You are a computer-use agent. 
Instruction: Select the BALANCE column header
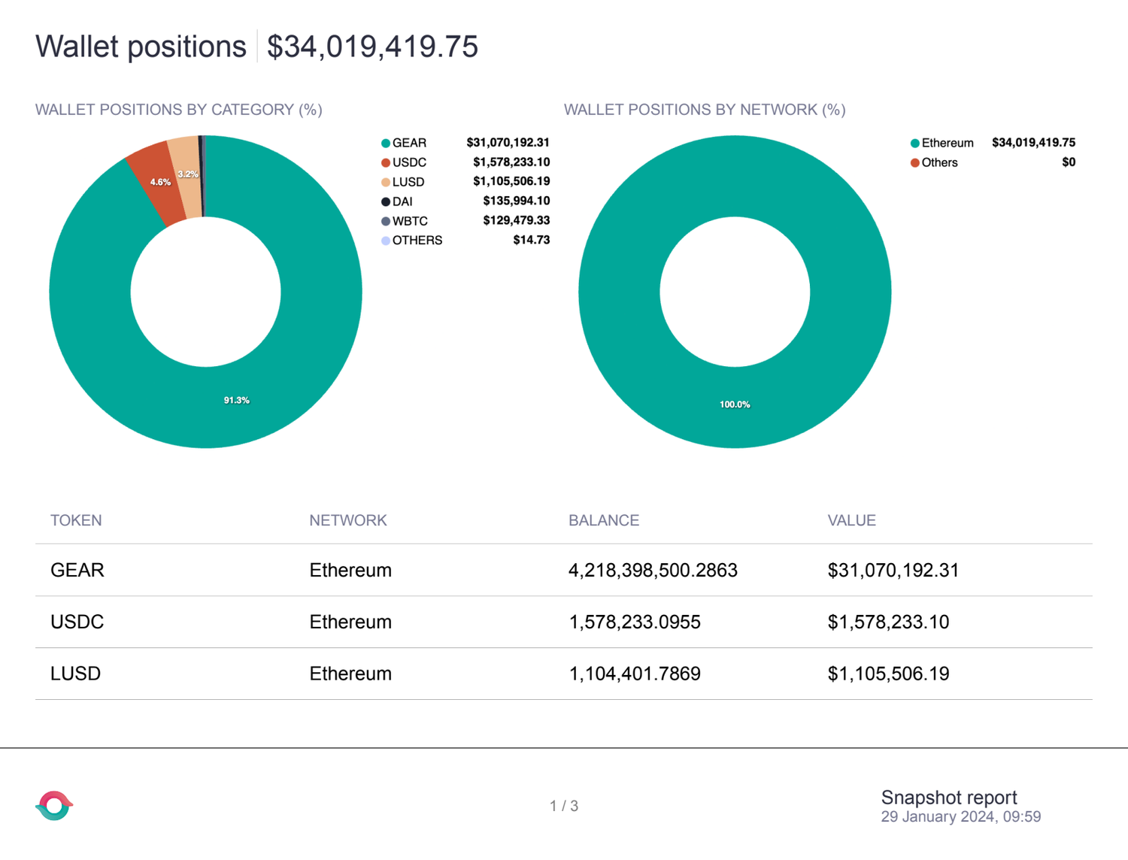click(603, 520)
